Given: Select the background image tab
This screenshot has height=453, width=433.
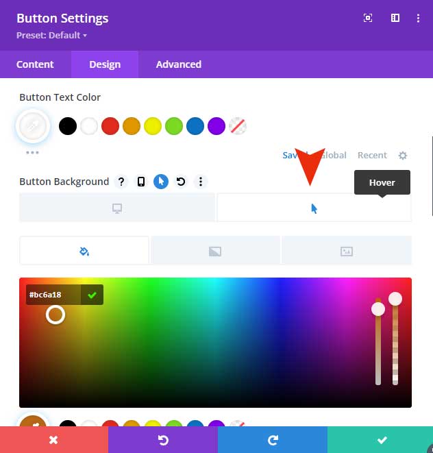Looking at the screenshot, I should point(347,250).
